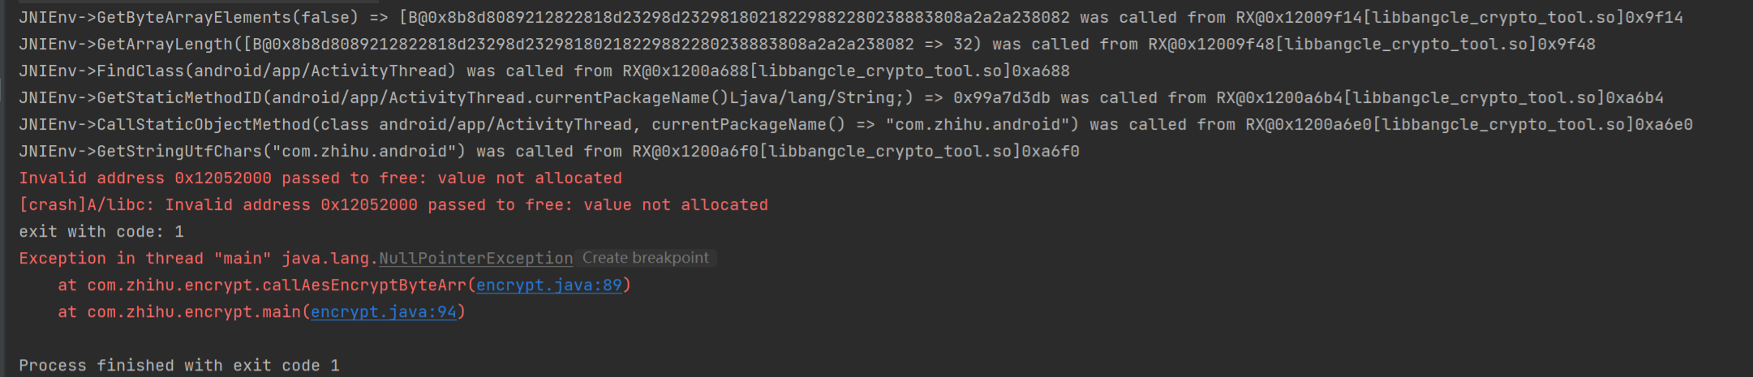The width and height of the screenshot is (1753, 377).
Task: Click the first red 'Invalid address' error line
Action: [x=320, y=178]
